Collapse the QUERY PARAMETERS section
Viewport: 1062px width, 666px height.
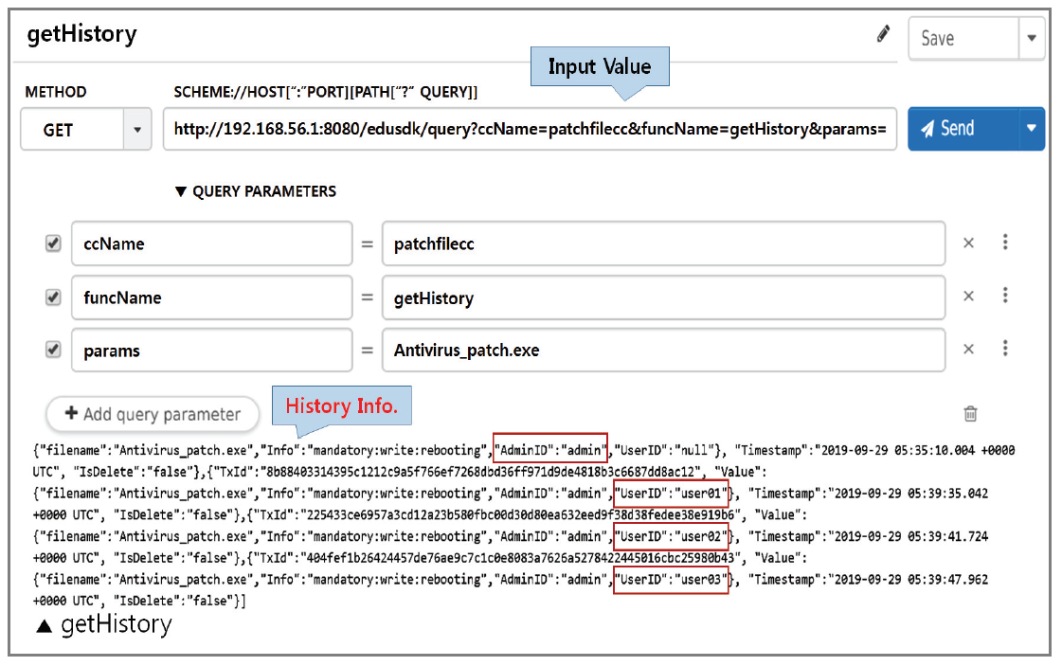(x=182, y=191)
